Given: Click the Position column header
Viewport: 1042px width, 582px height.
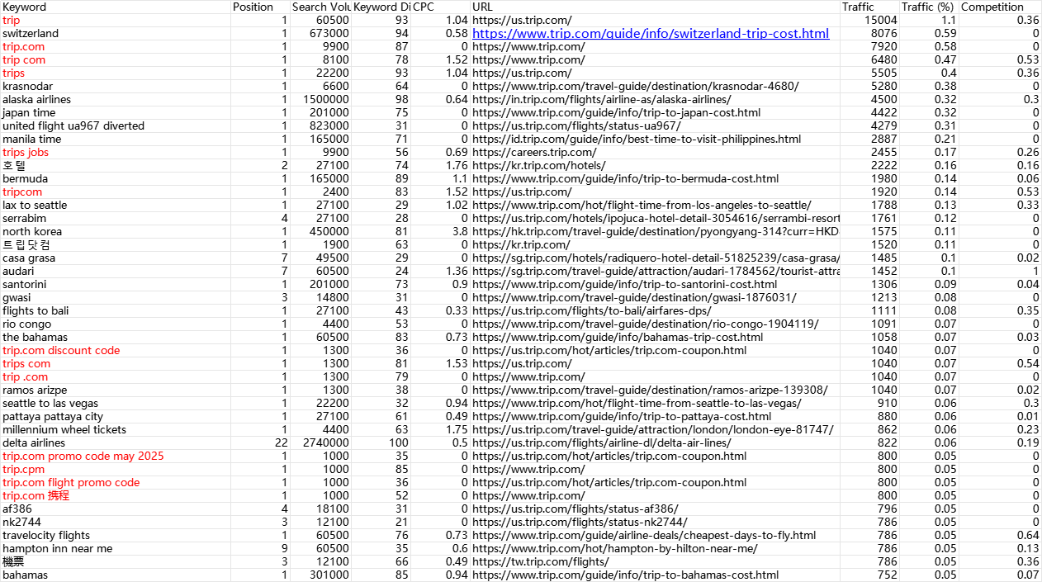Looking at the screenshot, I should (x=253, y=7).
